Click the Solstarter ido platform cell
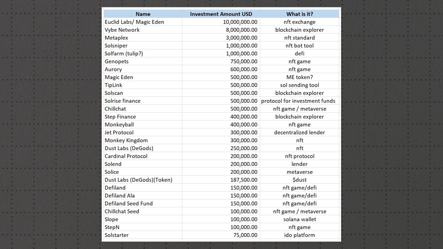 pos(299,235)
